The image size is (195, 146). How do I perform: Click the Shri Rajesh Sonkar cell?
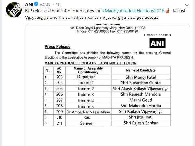coord(141,123)
